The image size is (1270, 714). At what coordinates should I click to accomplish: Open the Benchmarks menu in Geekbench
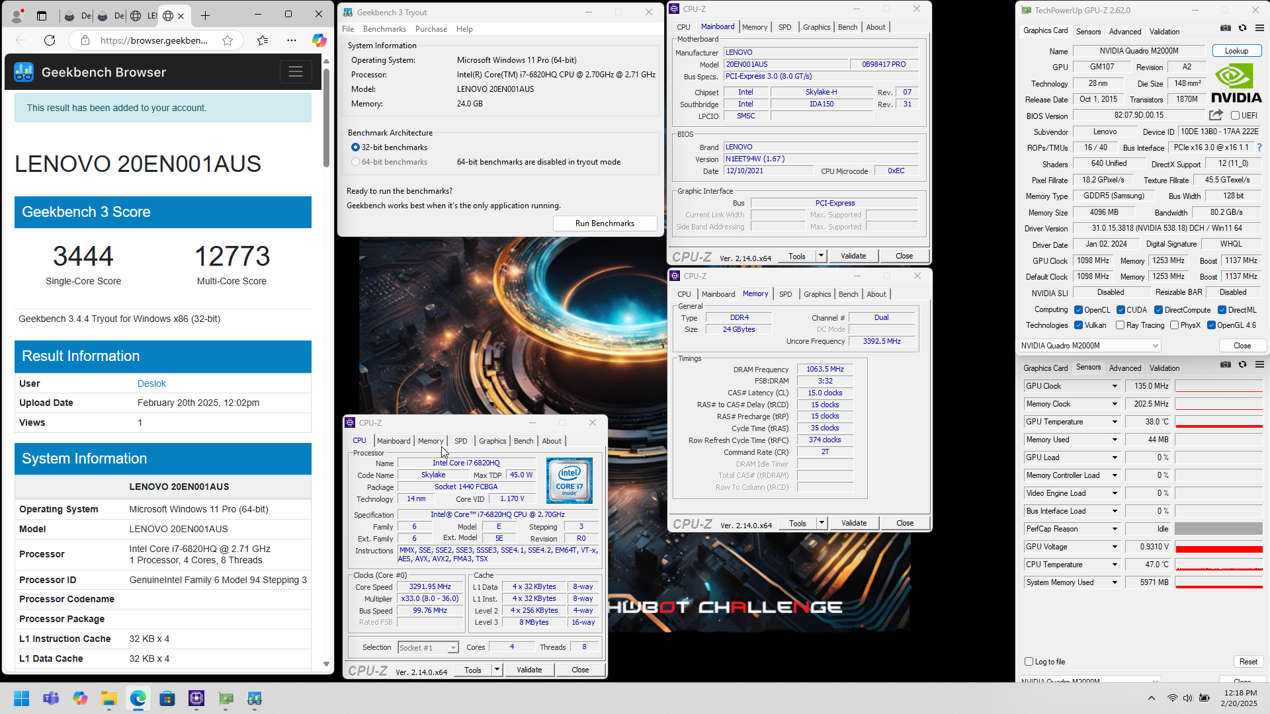pos(384,29)
